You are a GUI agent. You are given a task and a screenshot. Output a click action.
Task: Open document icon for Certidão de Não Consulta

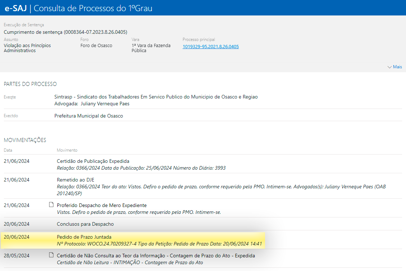(x=51, y=255)
